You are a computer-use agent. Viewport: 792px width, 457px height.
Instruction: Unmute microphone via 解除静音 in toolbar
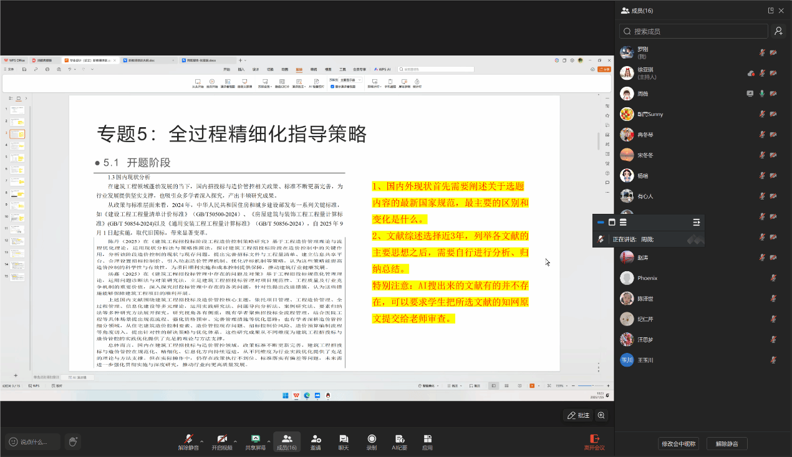click(x=188, y=441)
